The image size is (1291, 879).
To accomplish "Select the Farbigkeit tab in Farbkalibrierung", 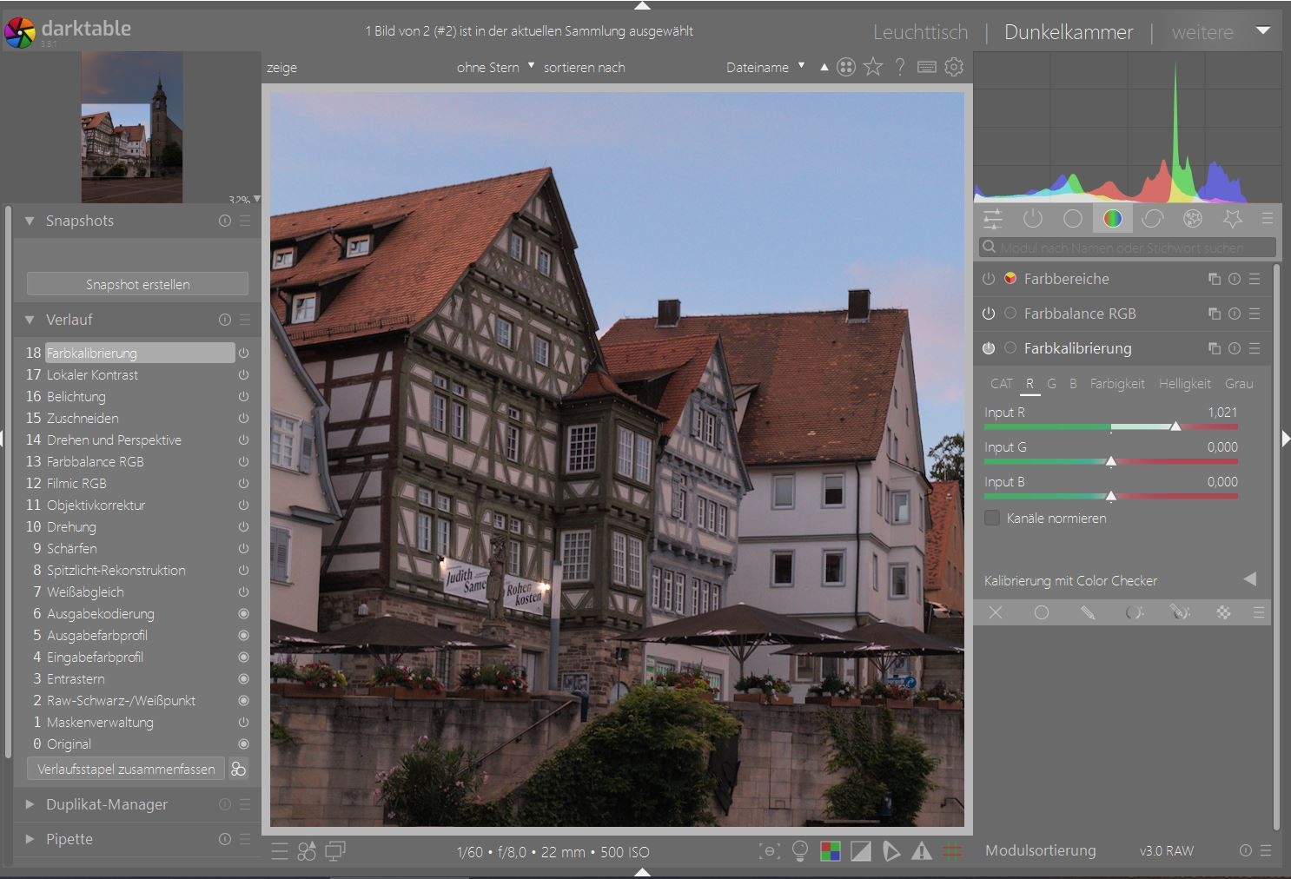I will pos(1116,383).
